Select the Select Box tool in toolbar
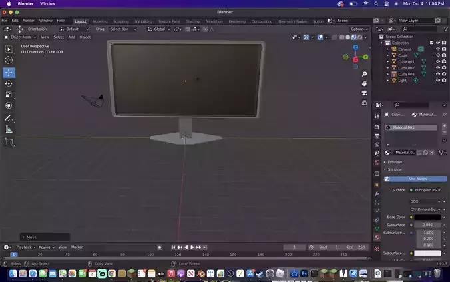 click(x=9, y=49)
